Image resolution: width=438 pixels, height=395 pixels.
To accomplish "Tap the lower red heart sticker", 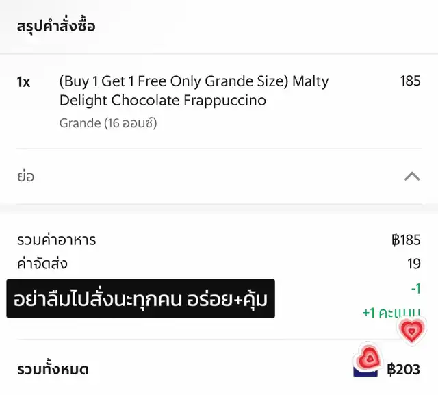I will coord(368,357).
